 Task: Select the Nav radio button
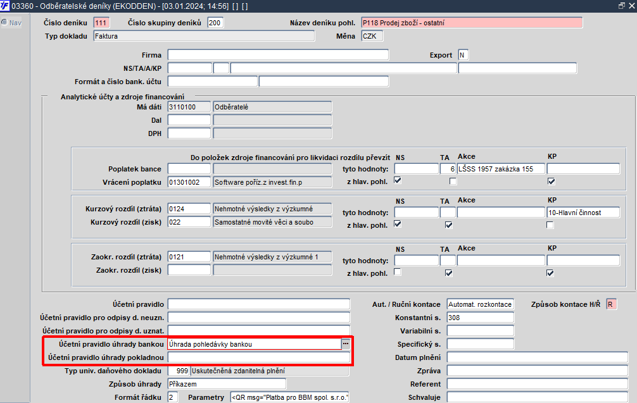[x=4, y=22]
